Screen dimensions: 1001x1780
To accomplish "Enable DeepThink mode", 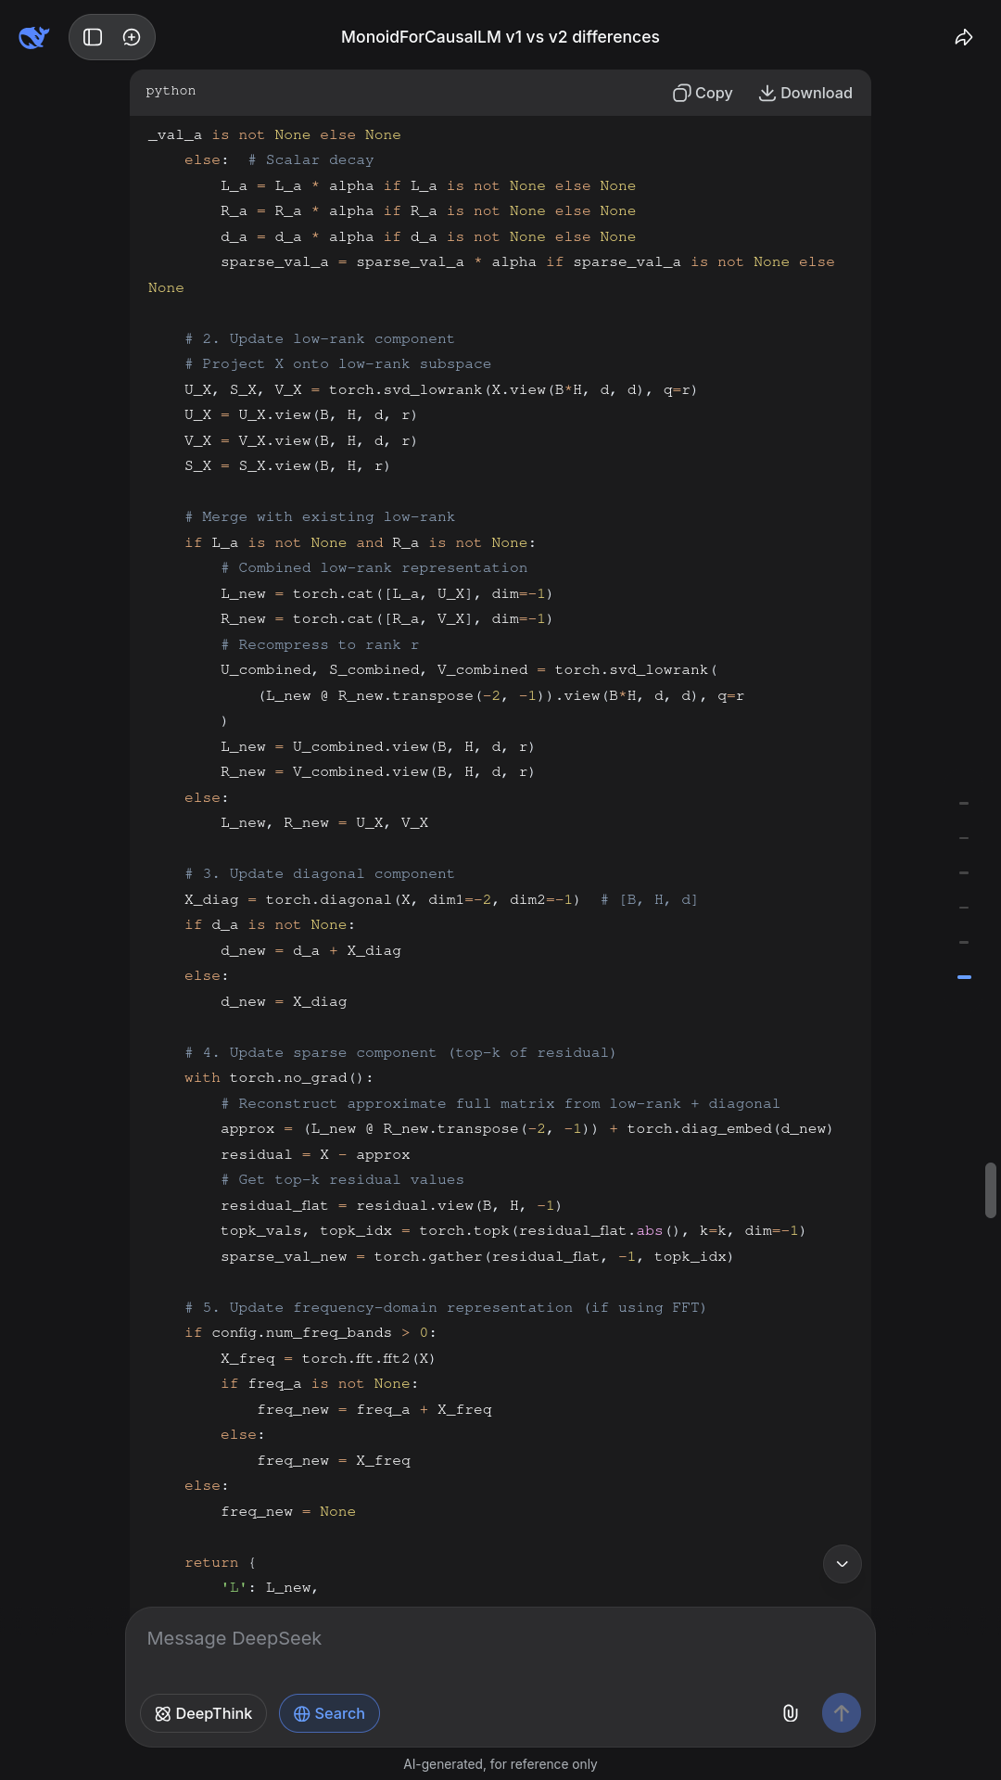I will (203, 1713).
